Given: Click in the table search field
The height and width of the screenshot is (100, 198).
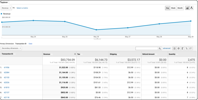Looking at the screenshot, I should click(147, 48).
